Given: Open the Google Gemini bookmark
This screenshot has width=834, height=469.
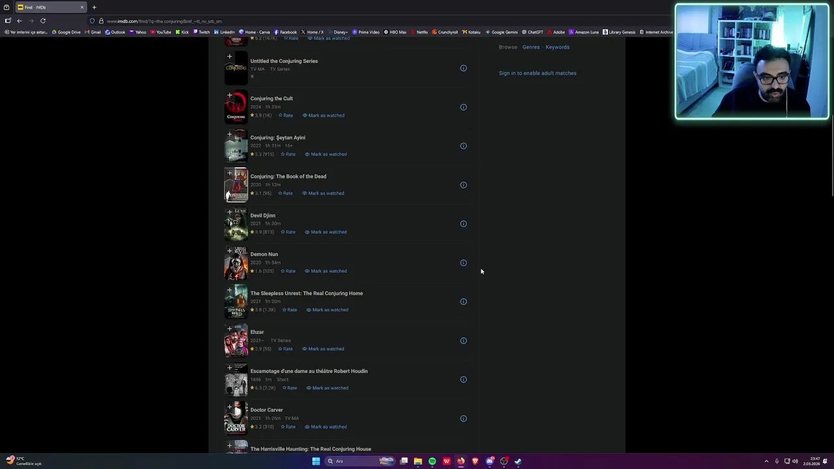Looking at the screenshot, I should (x=501, y=32).
